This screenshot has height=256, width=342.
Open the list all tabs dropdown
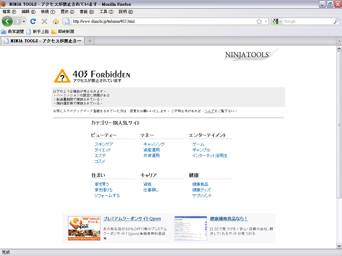coord(339,41)
